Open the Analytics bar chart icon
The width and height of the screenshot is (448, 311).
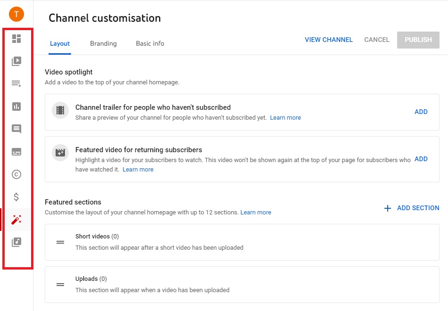(x=16, y=106)
